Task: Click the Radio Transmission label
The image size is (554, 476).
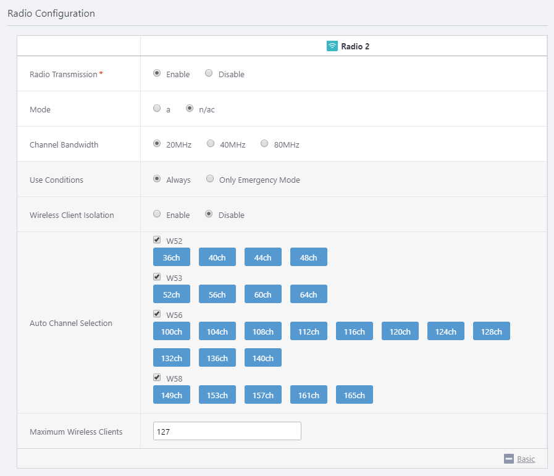Action: coord(64,75)
